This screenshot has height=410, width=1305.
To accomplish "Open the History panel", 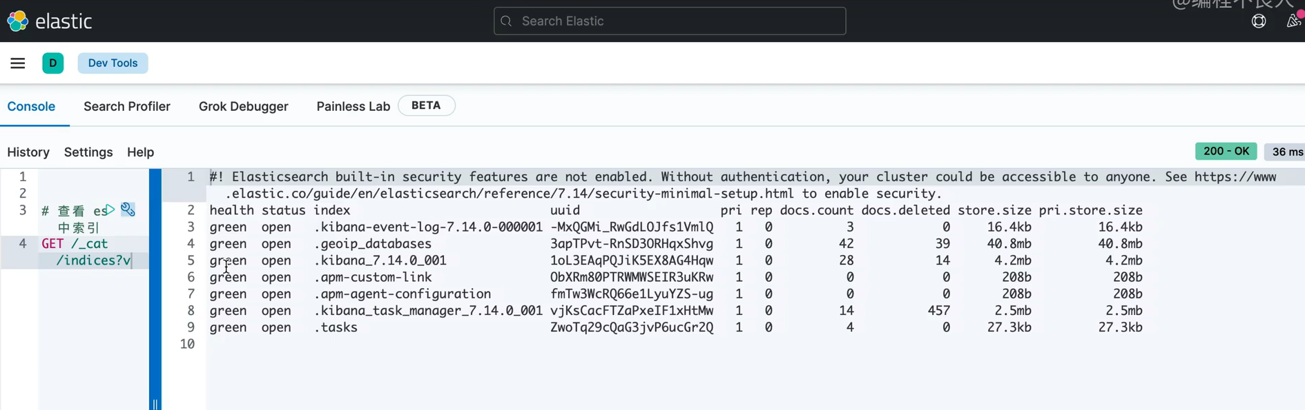I will [x=28, y=152].
